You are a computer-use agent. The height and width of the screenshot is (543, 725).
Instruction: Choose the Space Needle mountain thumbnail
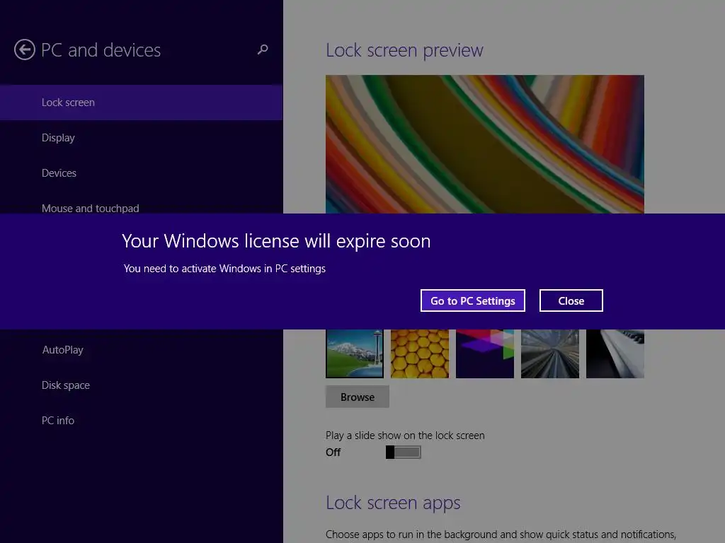(x=355, y=354)
